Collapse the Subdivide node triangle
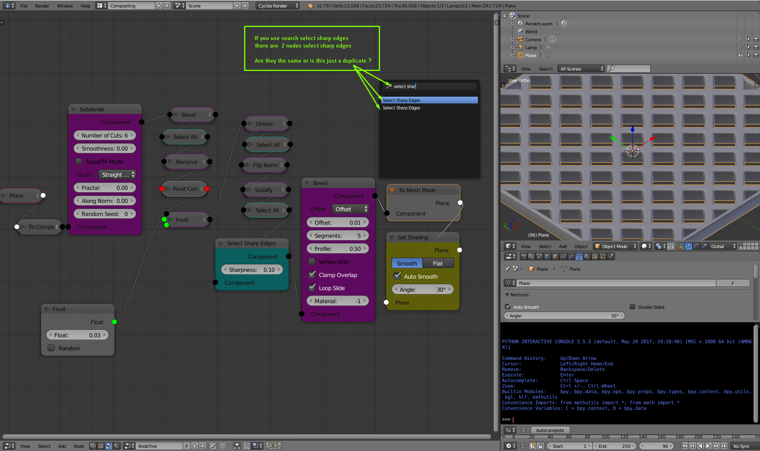This screenshot has width=760, height=451. click(x=73, y=109)
